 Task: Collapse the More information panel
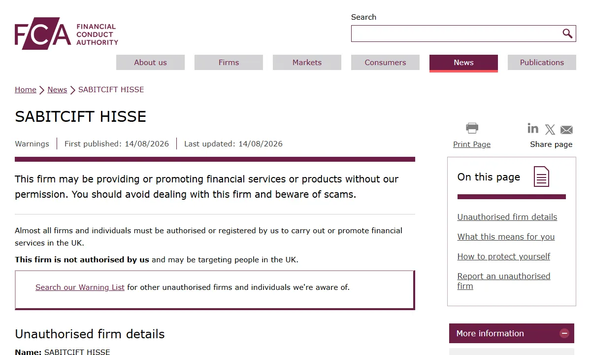pos(564,333)
